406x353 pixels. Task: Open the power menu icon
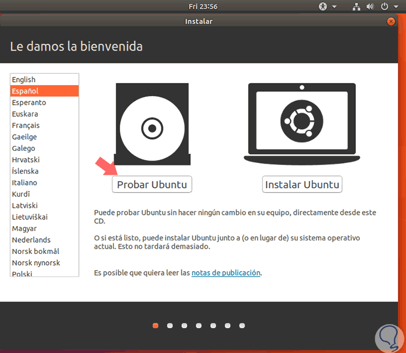[x=384, y=6]
